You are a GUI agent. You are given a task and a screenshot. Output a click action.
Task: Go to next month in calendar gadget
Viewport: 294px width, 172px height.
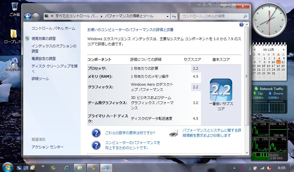[284, 50]
